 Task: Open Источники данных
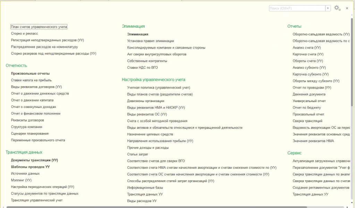click(25, 173)
